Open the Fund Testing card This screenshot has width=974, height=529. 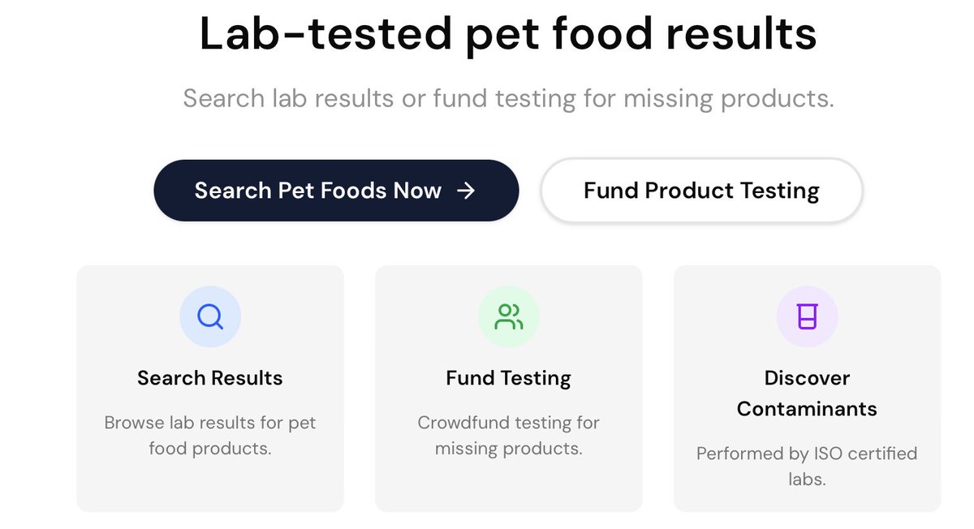509,389
